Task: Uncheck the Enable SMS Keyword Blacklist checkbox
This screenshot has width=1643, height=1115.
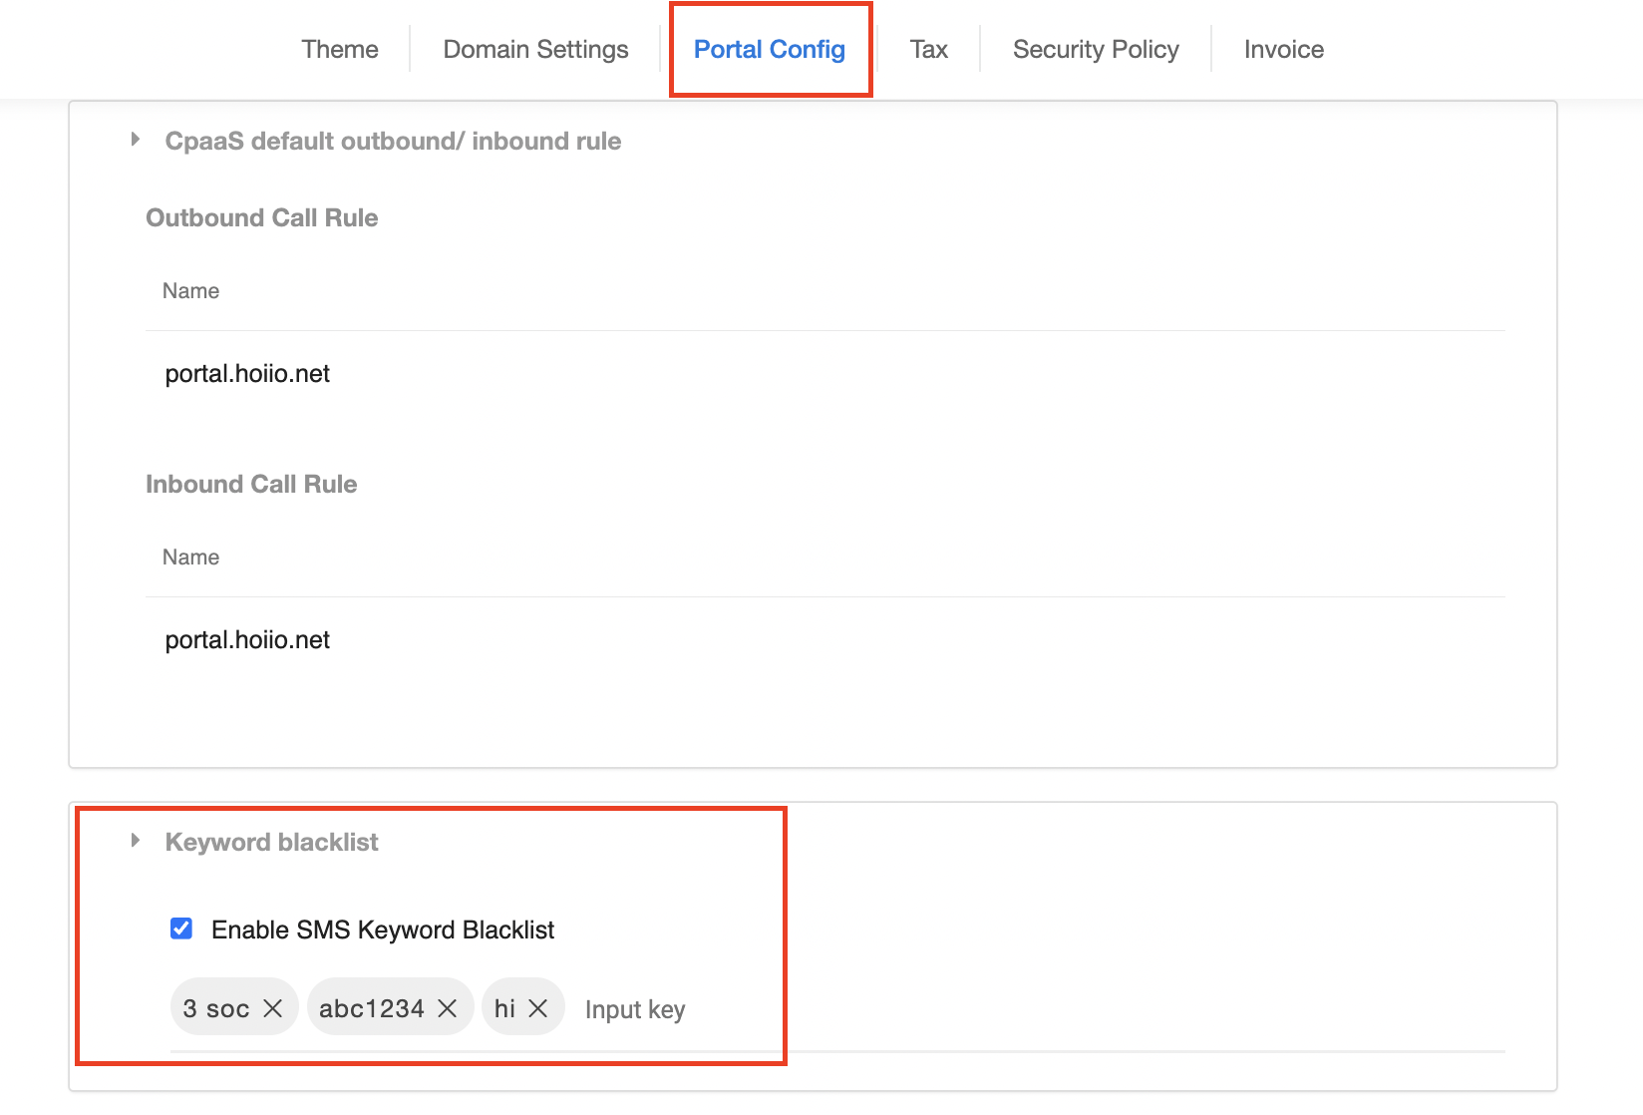Action: [181, 929]
